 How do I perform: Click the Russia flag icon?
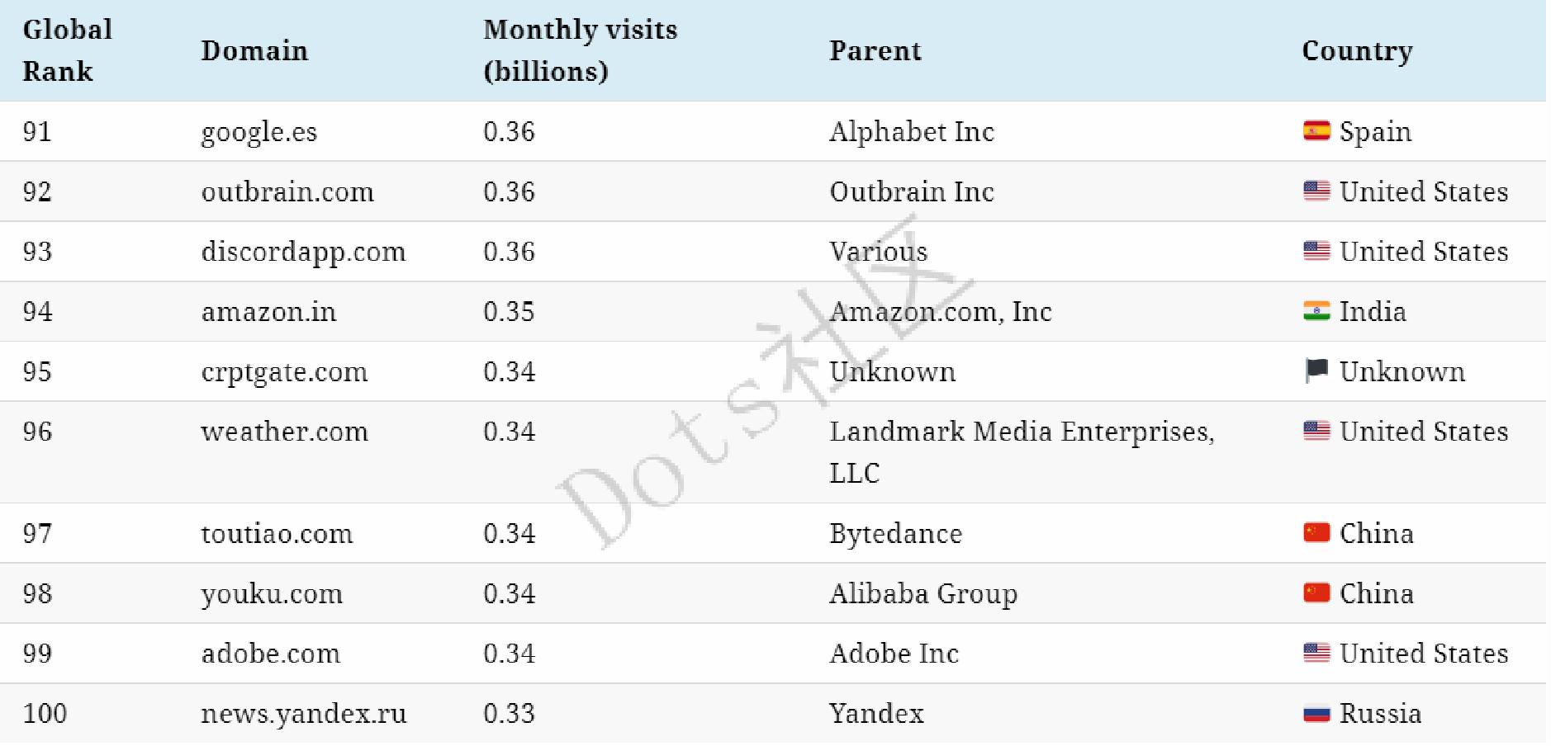point(1316,713)
